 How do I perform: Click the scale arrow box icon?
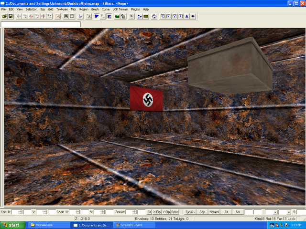[x=162, y=16]
